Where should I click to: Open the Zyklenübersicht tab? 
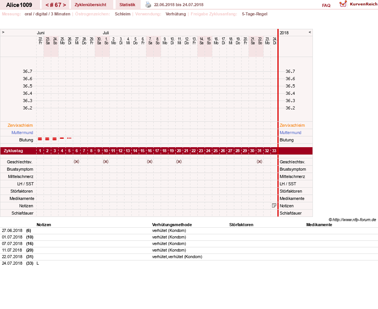tap(91, 5)
